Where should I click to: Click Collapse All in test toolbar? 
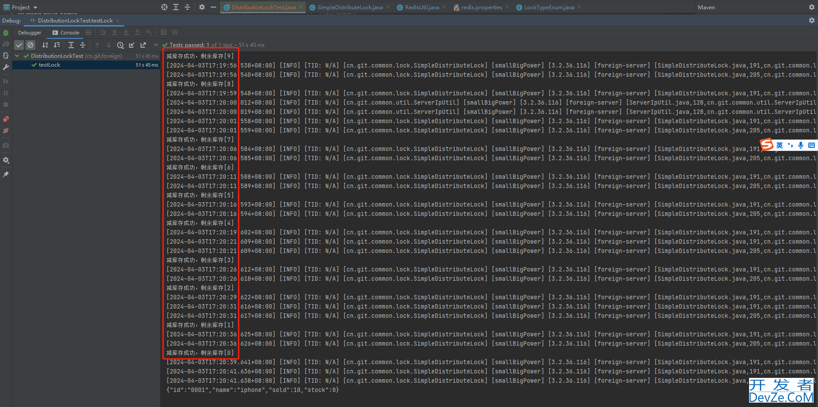[83, 45]
